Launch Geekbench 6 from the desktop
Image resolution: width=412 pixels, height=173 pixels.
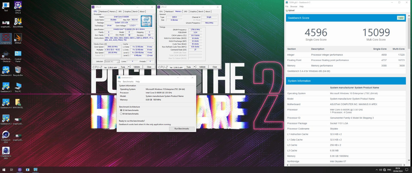[6, 71]
